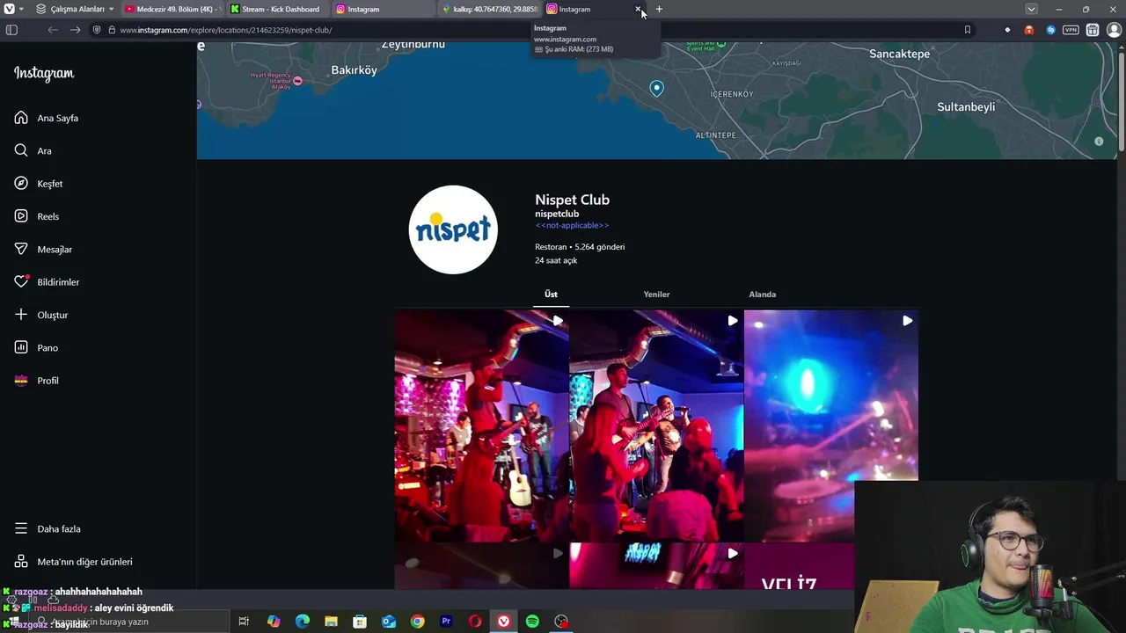This screenshot has height=633, width=1126.
Task: Click the Nispet Club title
Action: 572,200
